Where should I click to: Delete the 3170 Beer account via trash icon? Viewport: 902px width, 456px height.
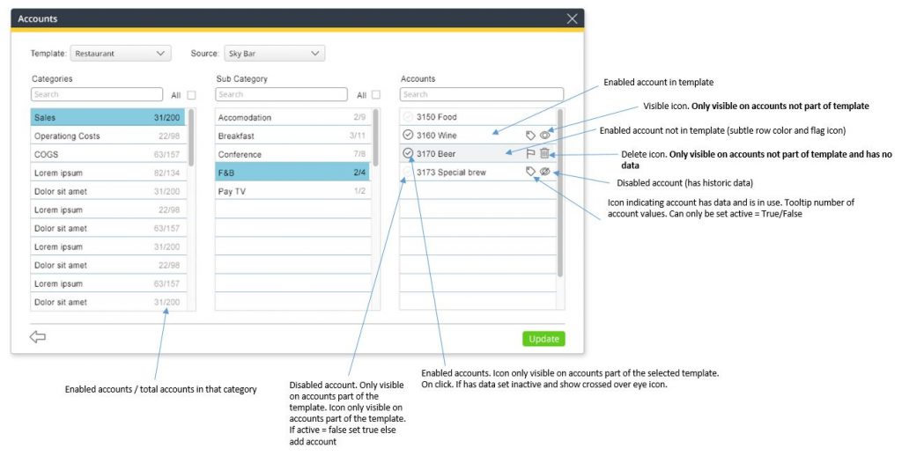[544, 154]
